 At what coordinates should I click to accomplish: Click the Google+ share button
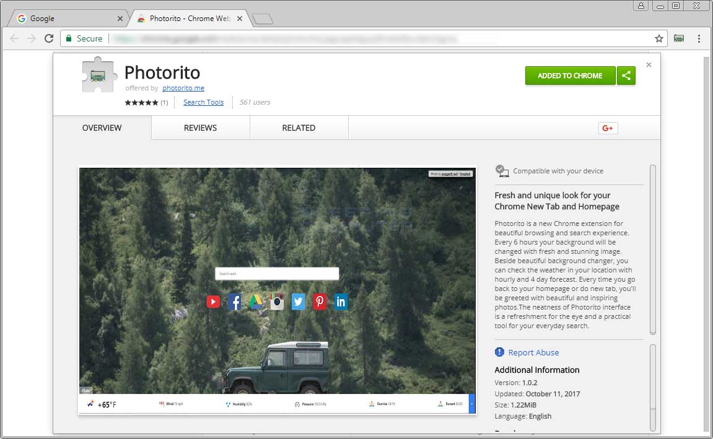coord(608,128)
